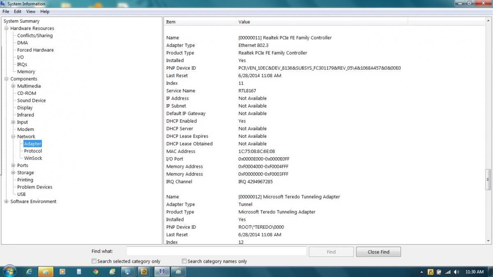Viewport: 493px width, 277px height.
Task: Open the File Explorer taskbar folder icon
Action: click(46, 272)
